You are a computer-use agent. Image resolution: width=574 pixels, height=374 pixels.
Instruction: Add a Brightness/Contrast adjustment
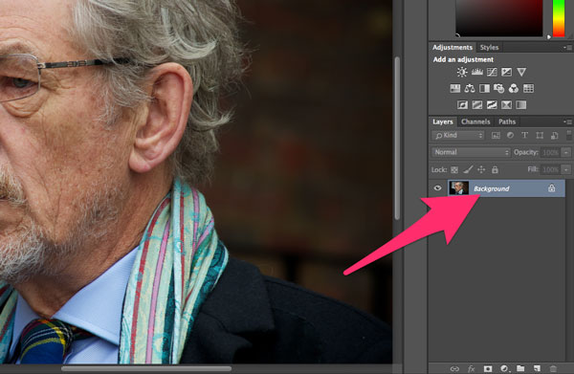(x=462, y=72)
